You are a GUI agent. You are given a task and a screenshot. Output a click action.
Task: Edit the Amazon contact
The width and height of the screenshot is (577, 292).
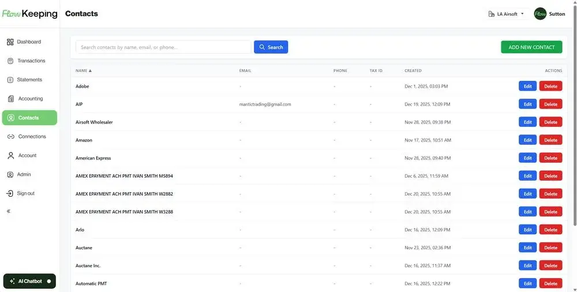[x=528, y=140]
